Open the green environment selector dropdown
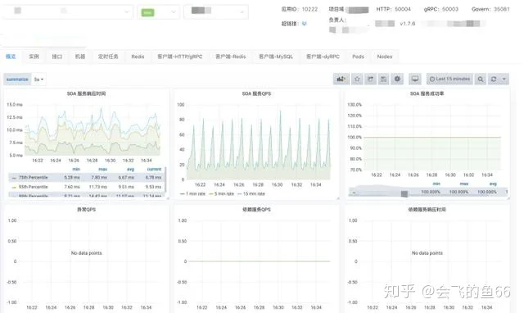Screen dimensions: 524x313 (158, 12)
